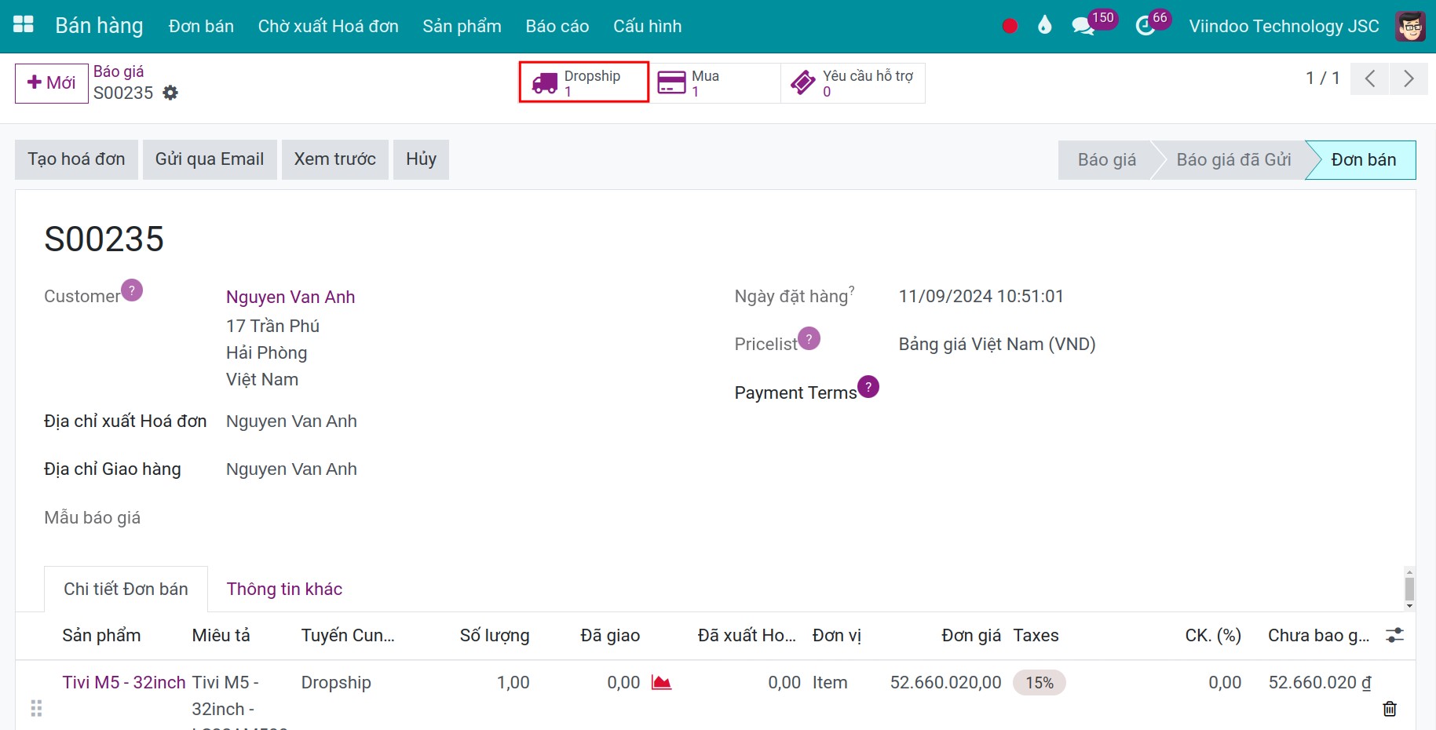Delete the Tivi M5 order line trash icon
The image size is (1436, 730).
(1390, 709)
